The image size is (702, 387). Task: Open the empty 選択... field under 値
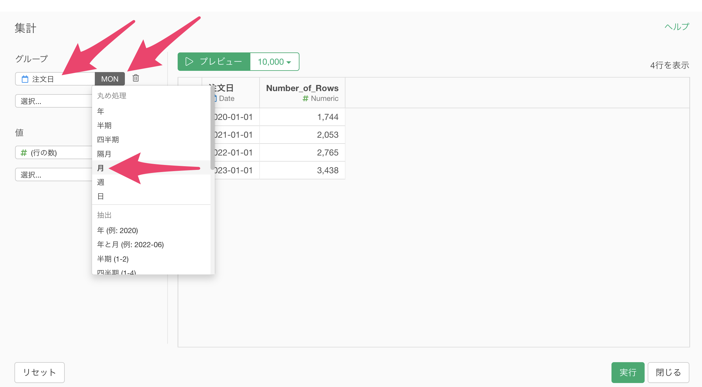(54, 174)
